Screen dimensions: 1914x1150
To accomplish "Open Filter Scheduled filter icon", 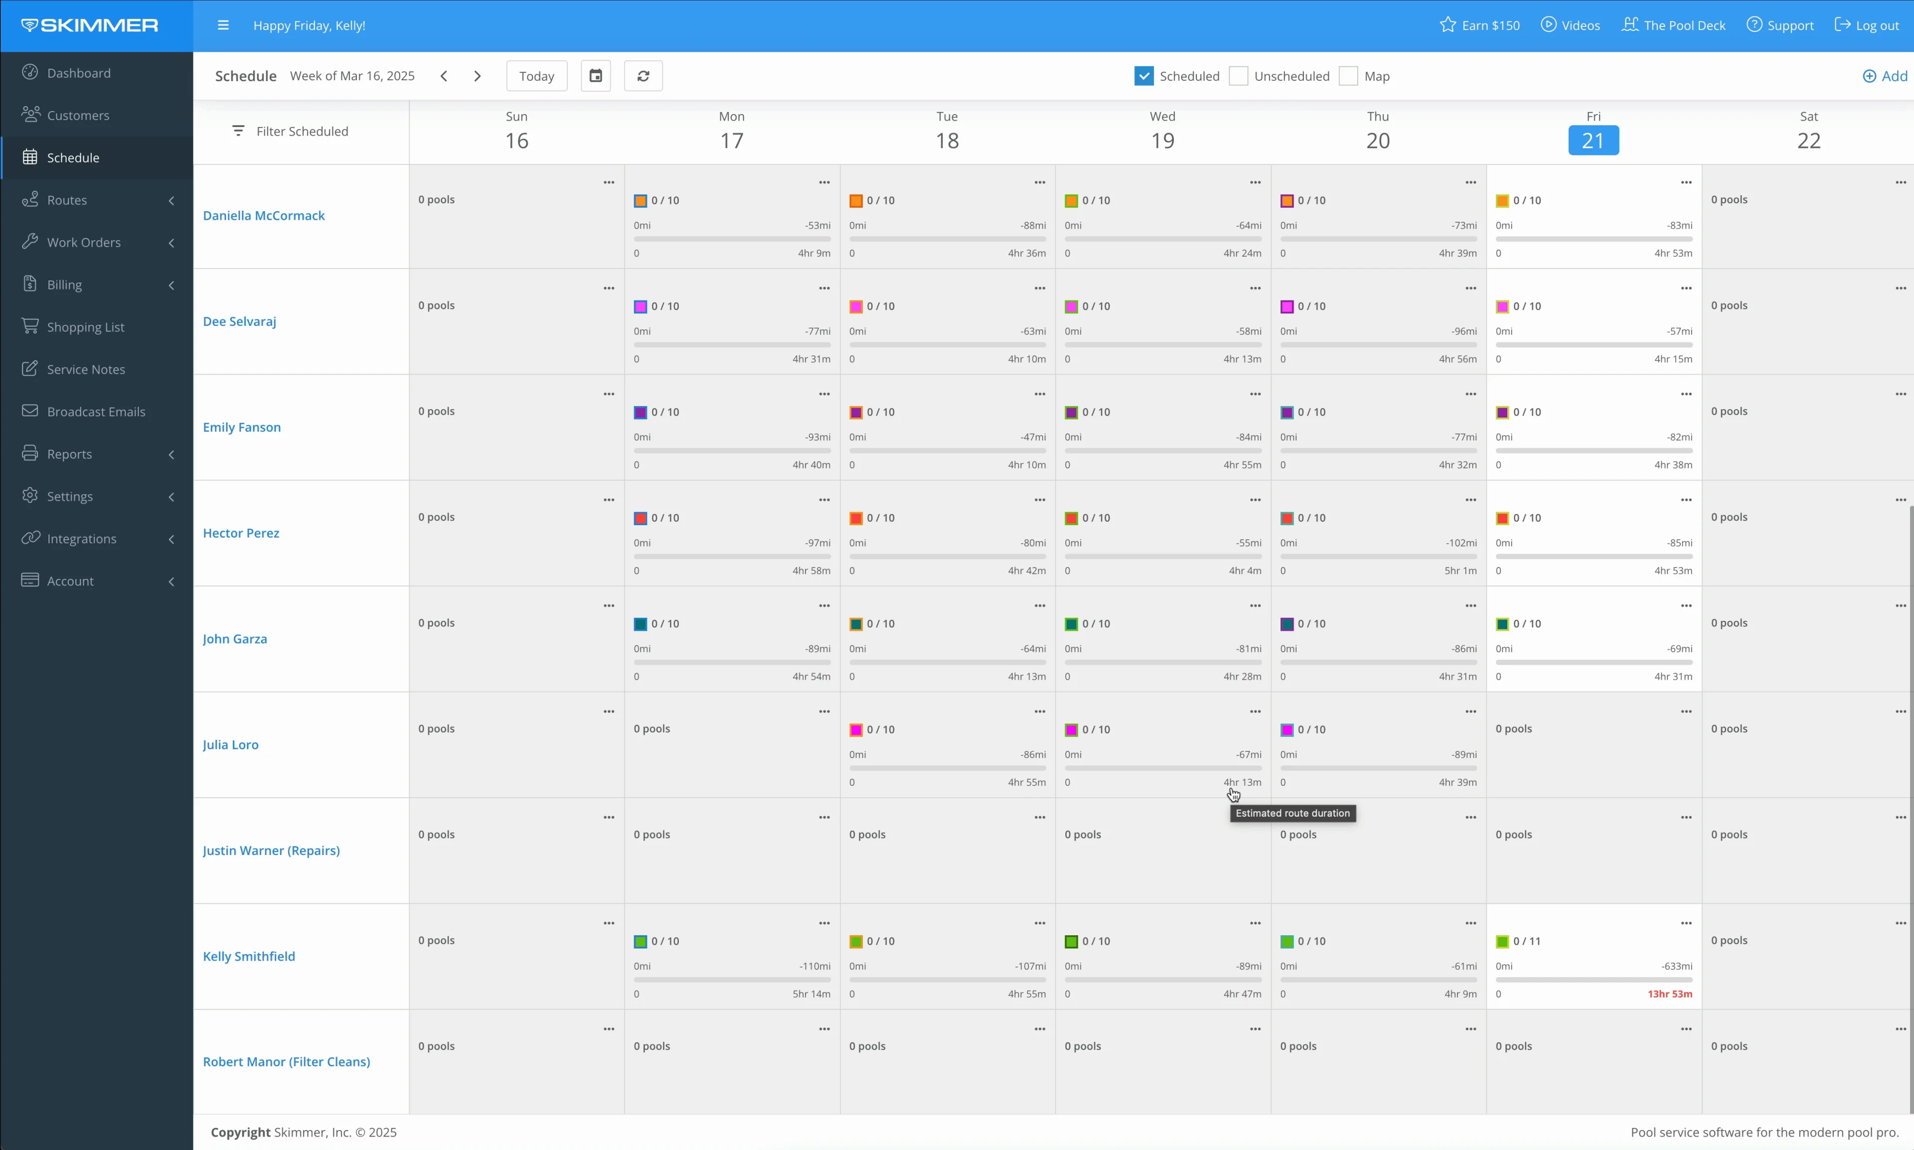I will click(x=238, y=131).
